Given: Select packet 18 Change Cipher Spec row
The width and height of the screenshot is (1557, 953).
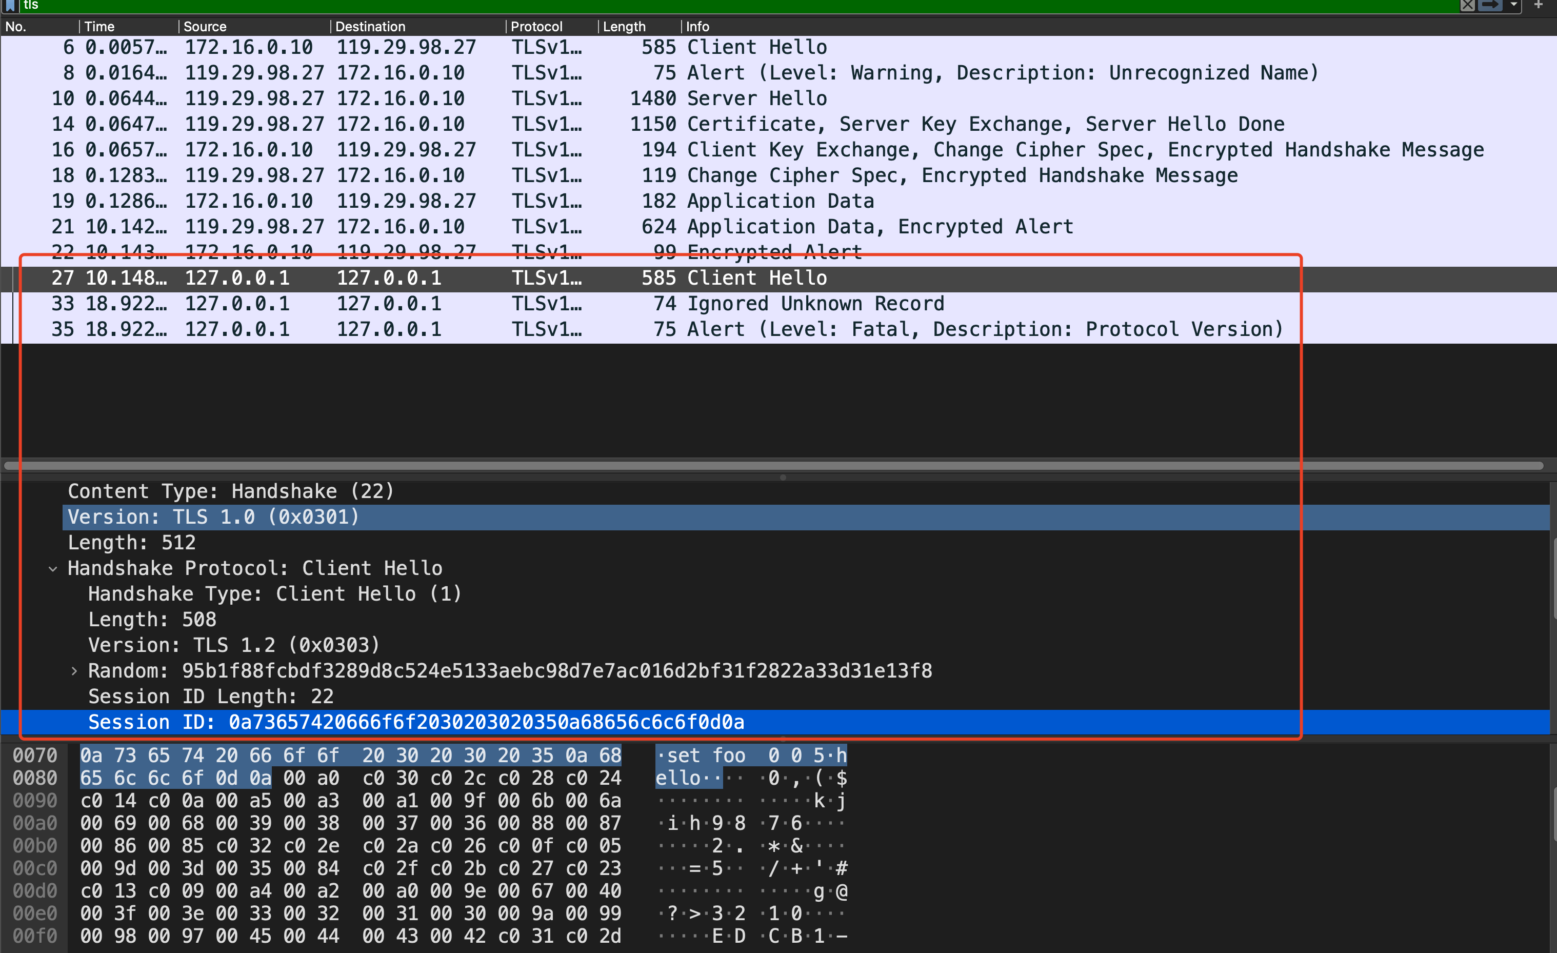Looking at the screenshot, I should coord(778,176).
